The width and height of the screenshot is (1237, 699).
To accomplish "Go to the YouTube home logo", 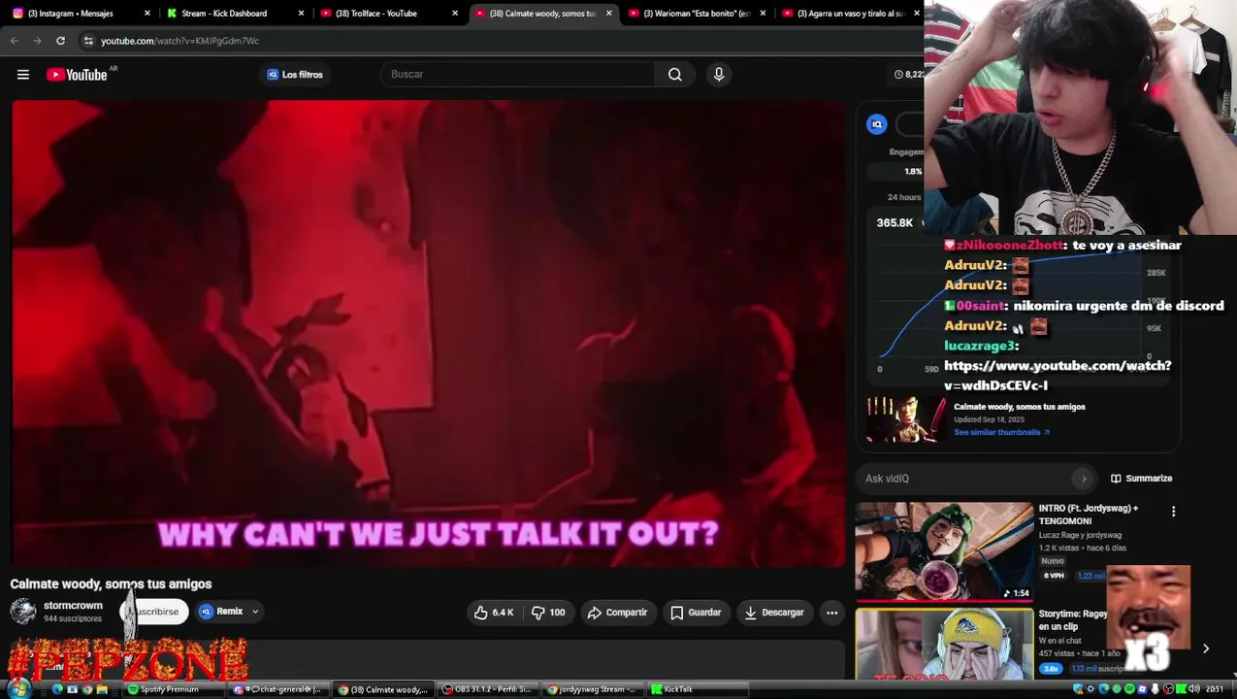I will click(77, 75).
